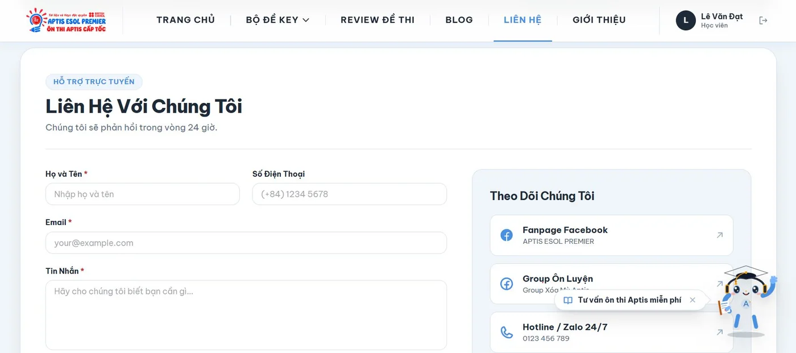
Task: Close the Tư vấn ôn thi chat bubble
Action: (x=693, y=300)
